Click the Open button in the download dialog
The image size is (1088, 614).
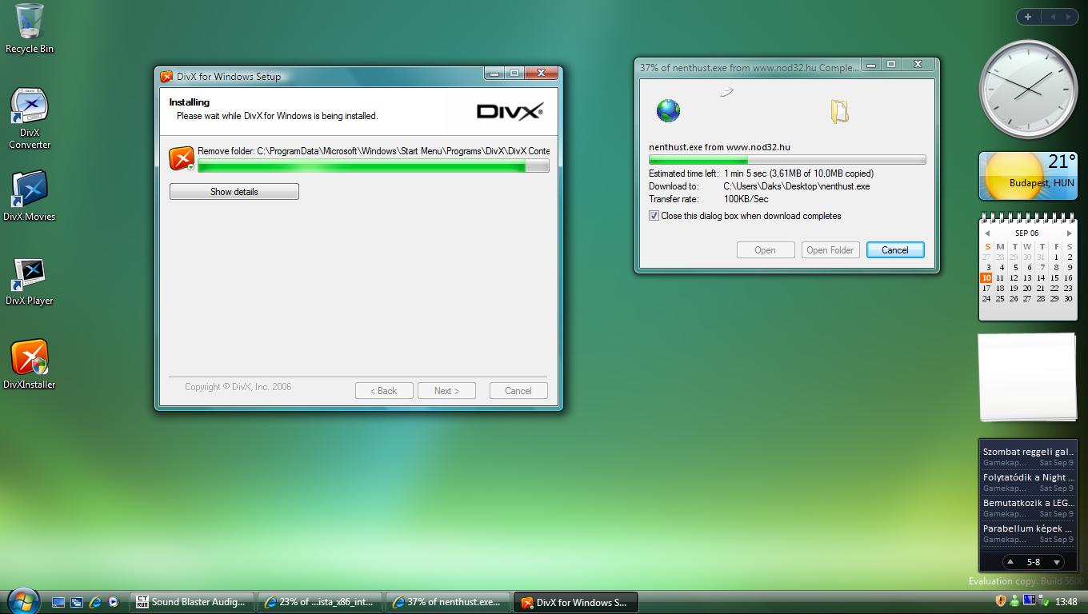(765, 250)
